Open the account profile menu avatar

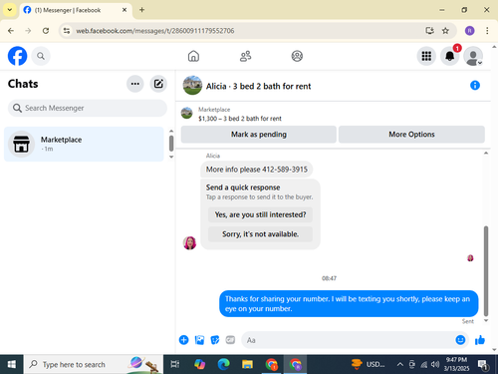tap(473, 56)
